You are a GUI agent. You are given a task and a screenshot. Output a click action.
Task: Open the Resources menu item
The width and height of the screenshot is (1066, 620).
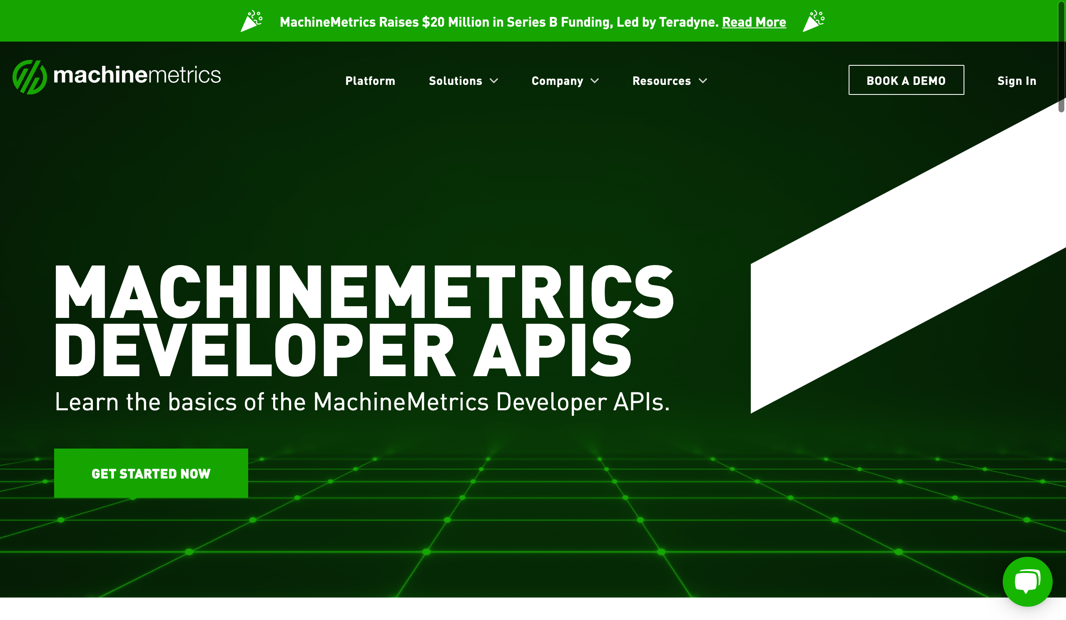(662, 81)
